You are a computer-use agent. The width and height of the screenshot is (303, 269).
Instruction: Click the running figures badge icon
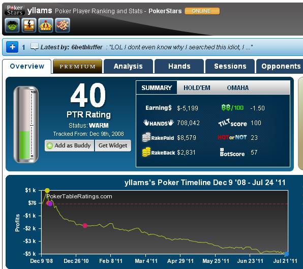tap(63, 25)
